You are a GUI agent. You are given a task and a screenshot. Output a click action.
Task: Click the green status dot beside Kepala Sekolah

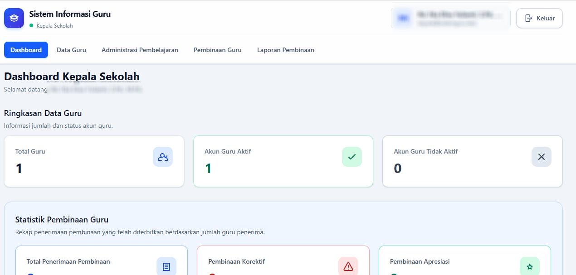[31, 26]
